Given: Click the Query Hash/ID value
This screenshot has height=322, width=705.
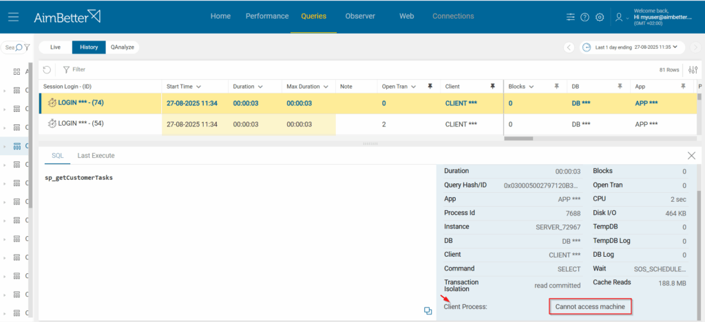Looking at the screenshot, I should coord(543,185).
